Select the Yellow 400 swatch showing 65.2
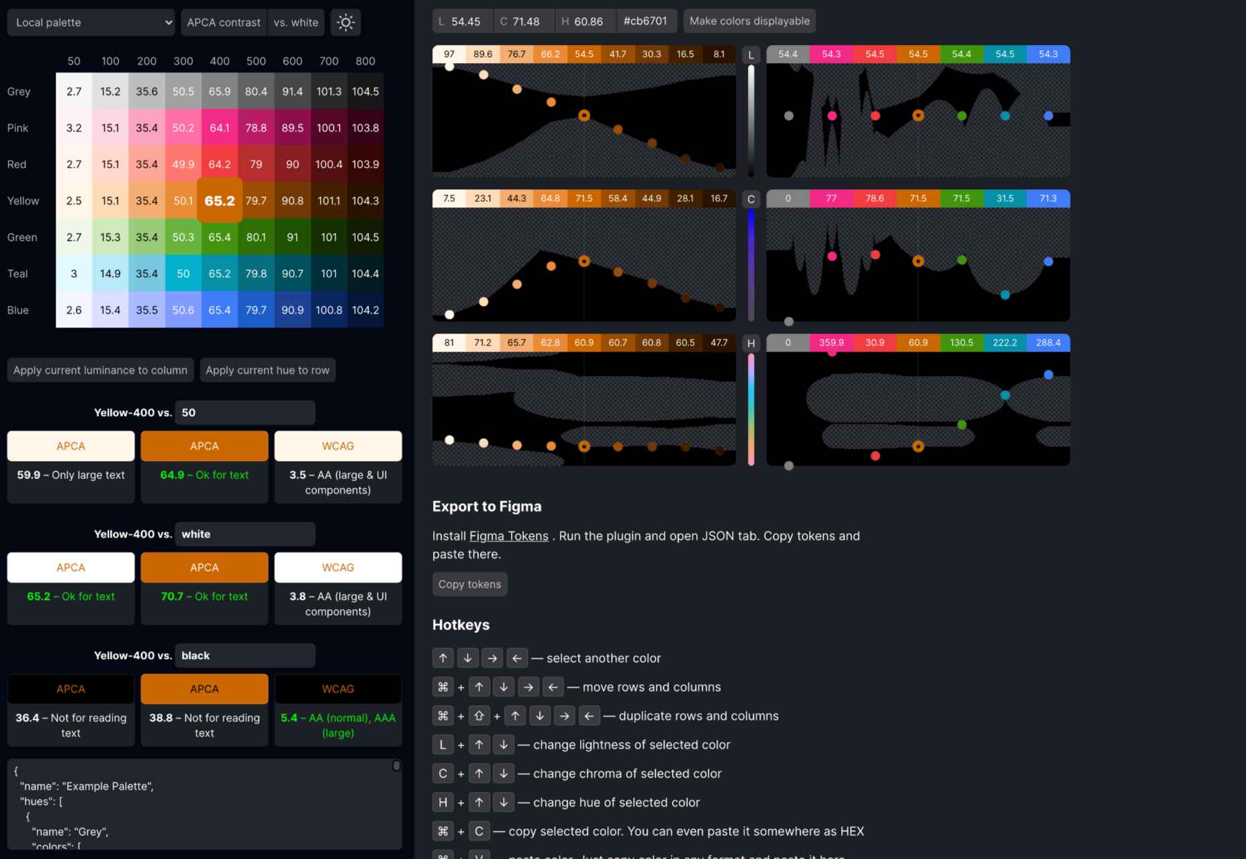1246x859 pixels. coord(220,201)
